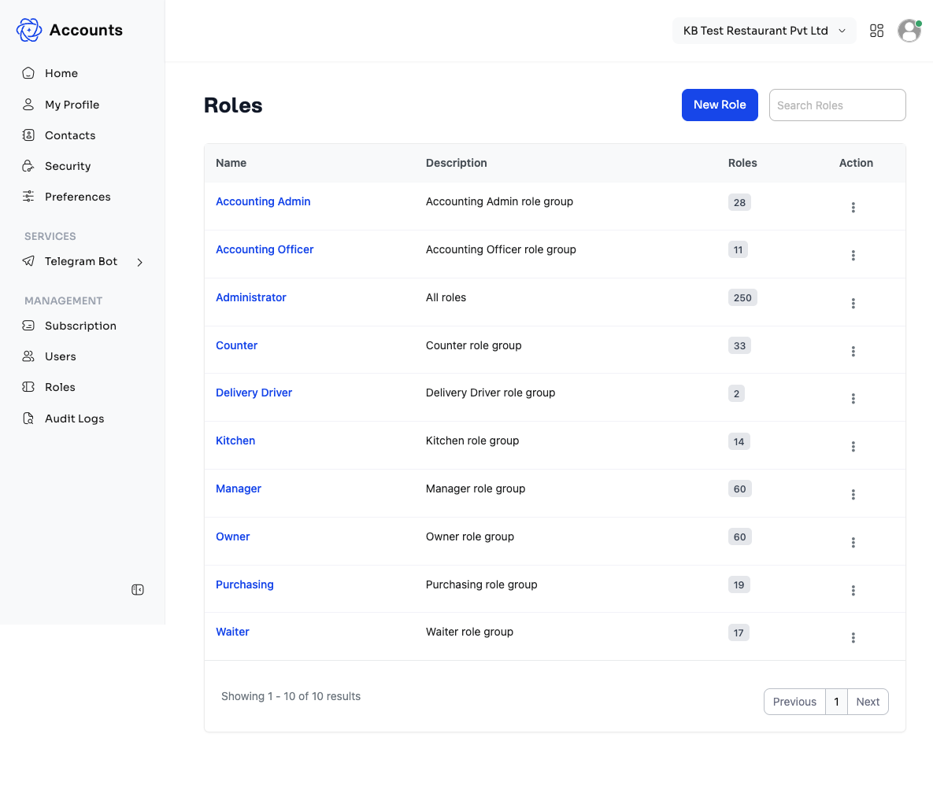Open action menu for Waiter row
933x789 pixels.
pyautogui.click(x=853, y=638)
